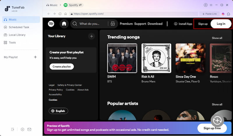Screen dimensions: 233x136
Task: Click Sign up free button
Action: coord(212,128)
